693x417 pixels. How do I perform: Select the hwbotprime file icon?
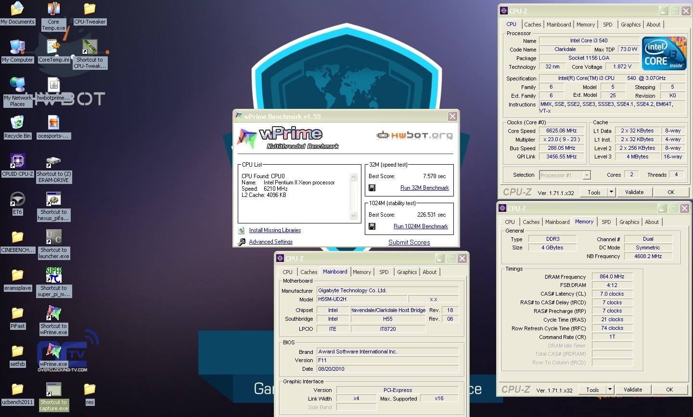point(53,89)
